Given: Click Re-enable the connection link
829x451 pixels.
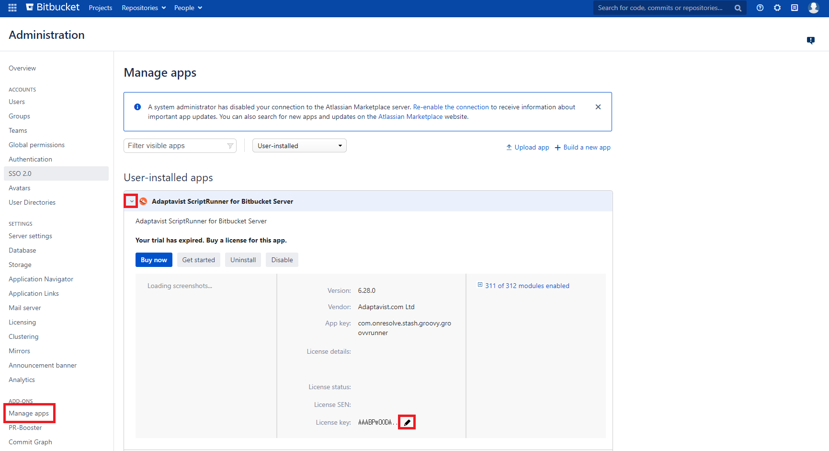Looking at the screenshot, I should pyautogui.click(x=451, y=107).
